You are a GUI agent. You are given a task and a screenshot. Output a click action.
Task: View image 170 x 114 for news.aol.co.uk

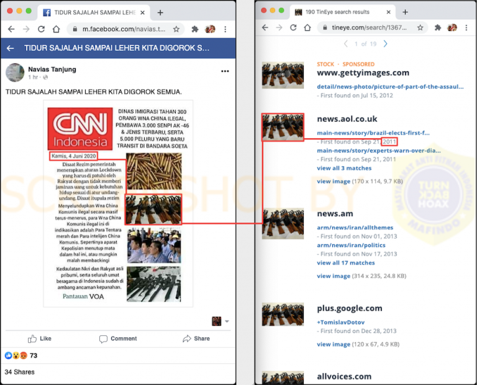pyautogui.click(x=334, y=181)
